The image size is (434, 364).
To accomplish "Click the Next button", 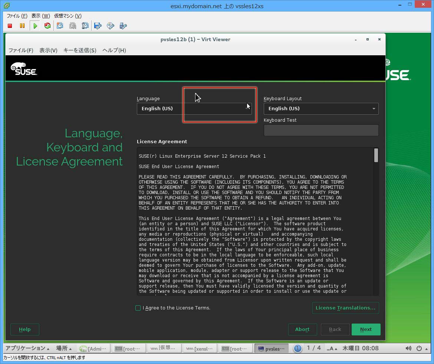I will [x=366, y=329].
